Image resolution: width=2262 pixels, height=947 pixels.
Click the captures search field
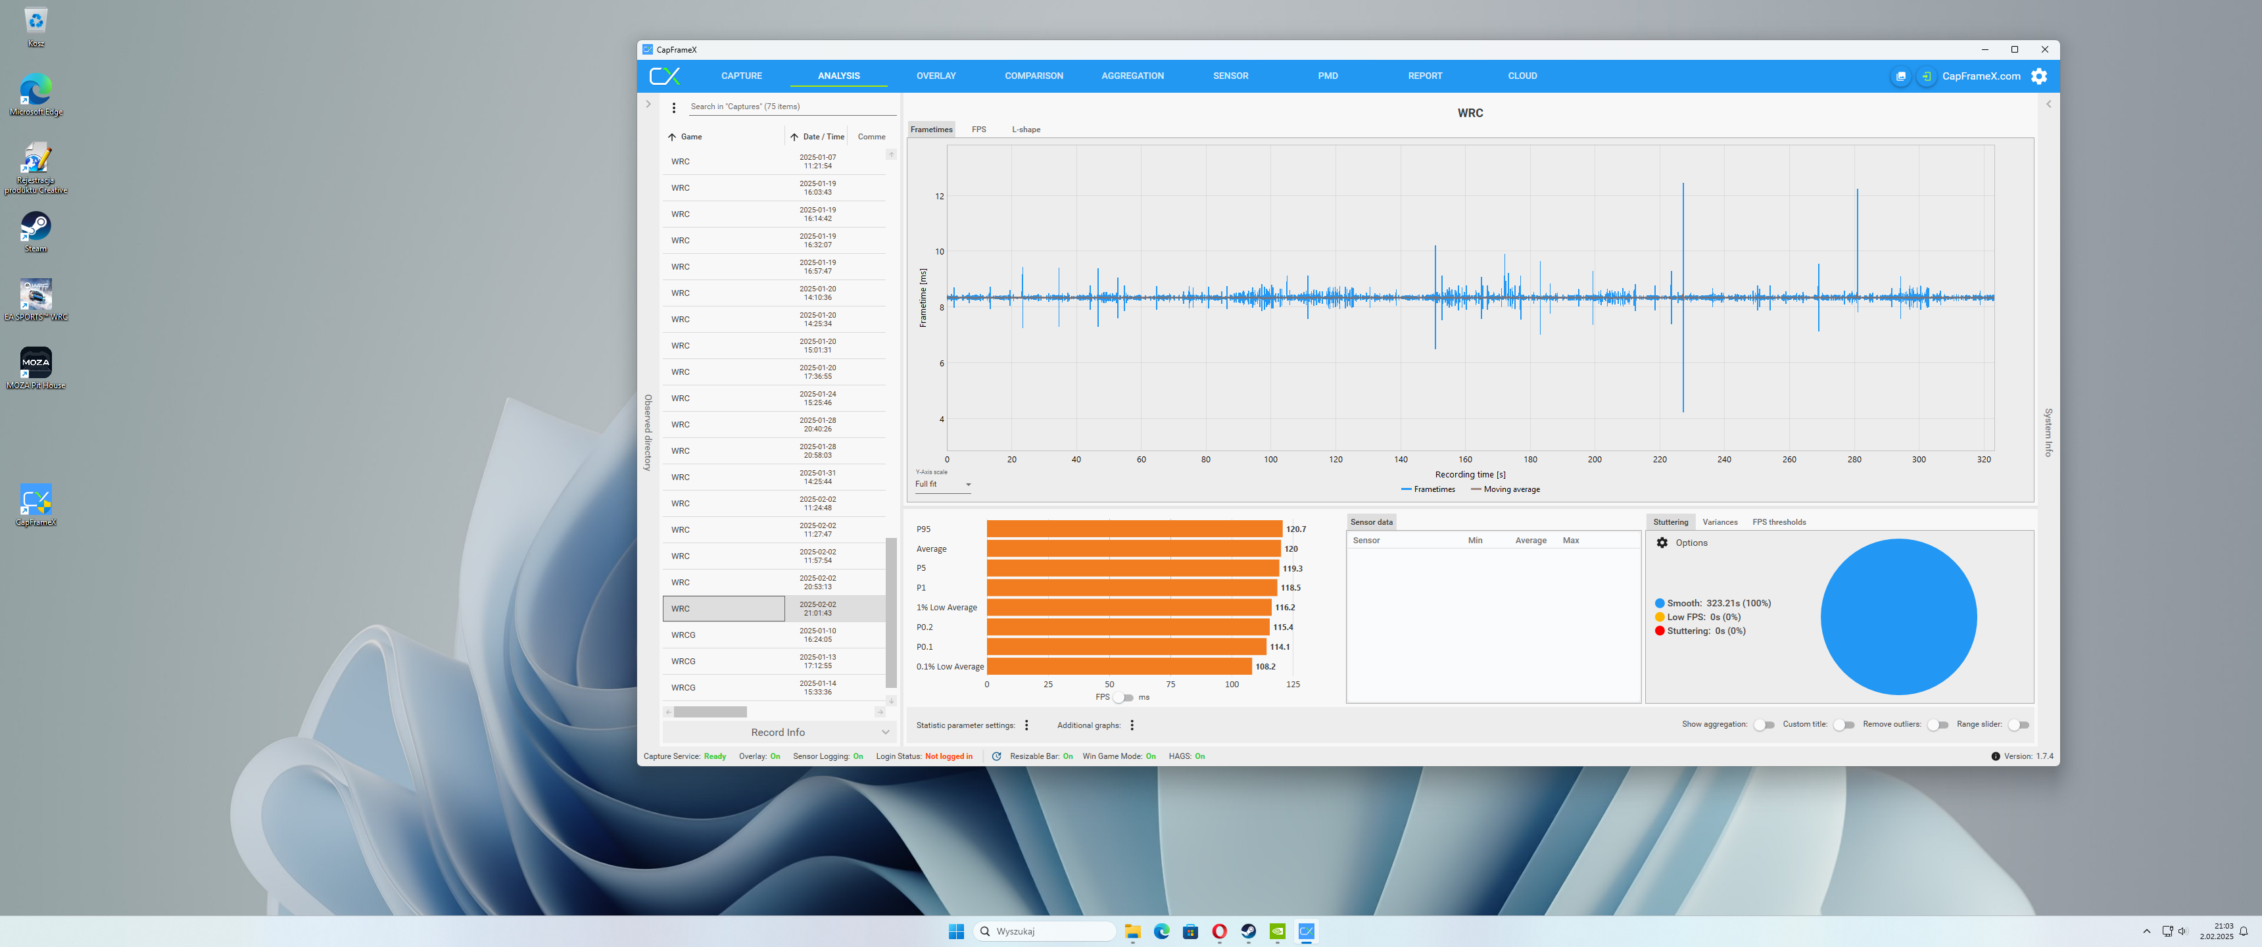point(790,107)
